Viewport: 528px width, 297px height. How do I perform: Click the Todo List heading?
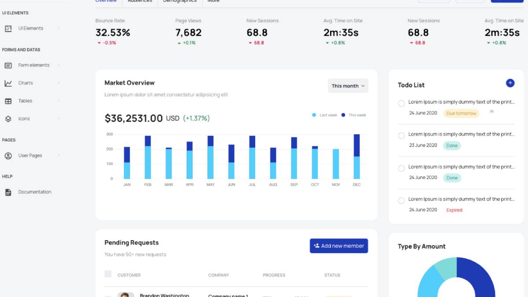pos(411,85)
